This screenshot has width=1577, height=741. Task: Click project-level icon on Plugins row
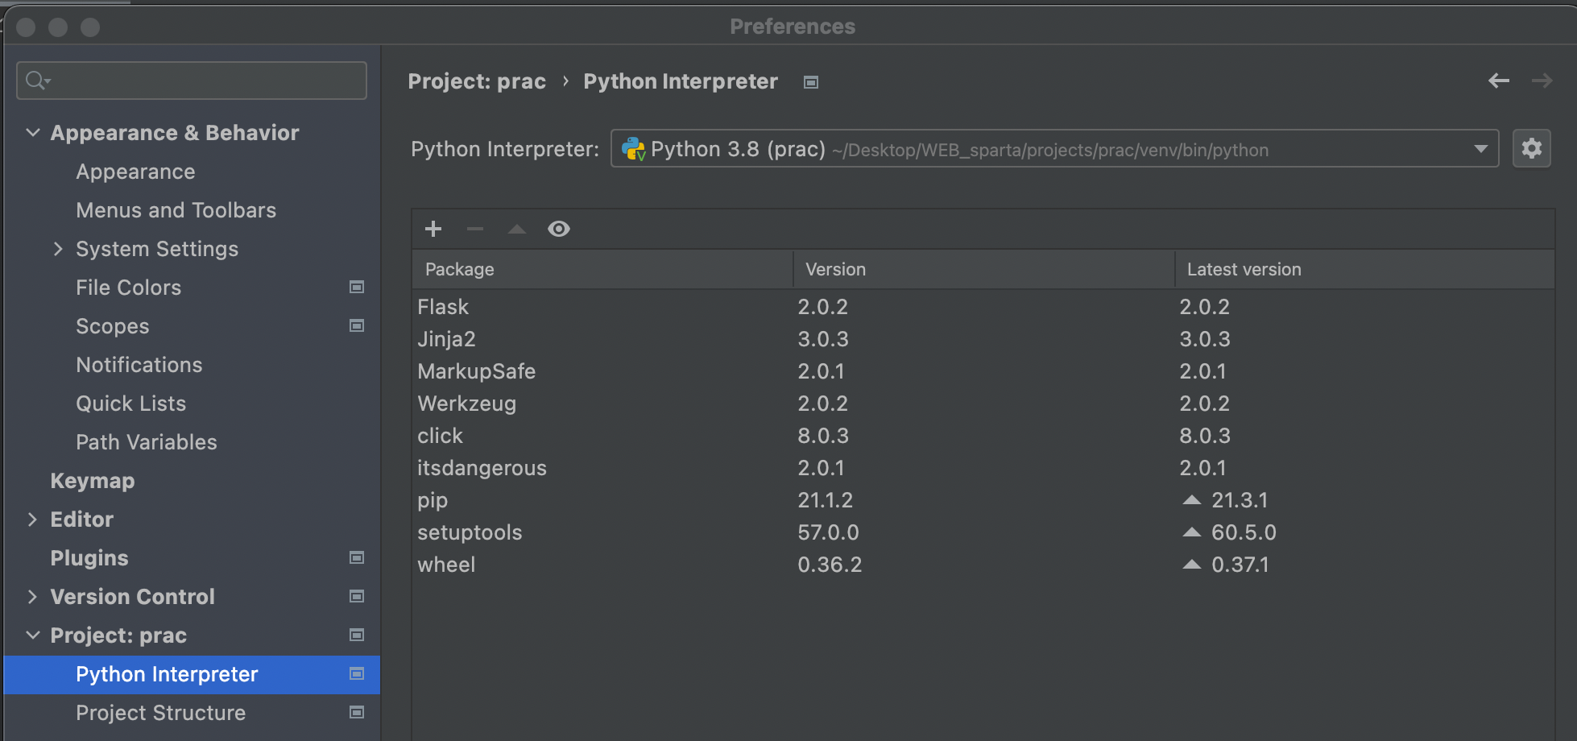pos(357,557)
